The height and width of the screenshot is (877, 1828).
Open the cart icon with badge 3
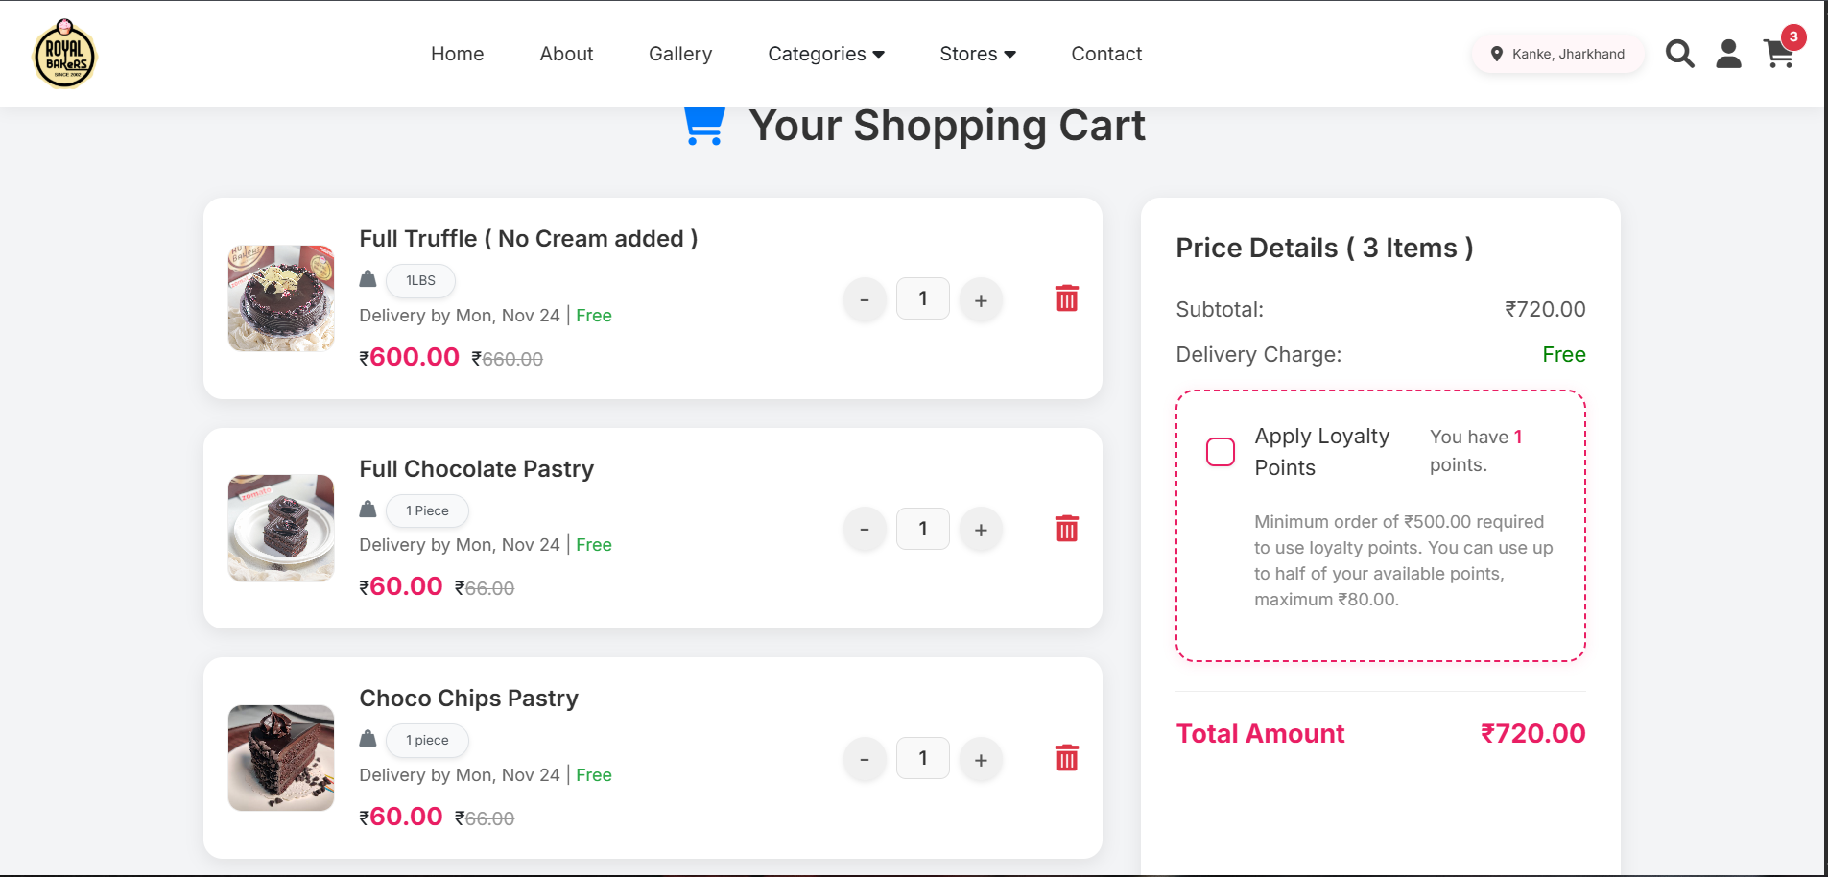pyautogui.click(x=1778, y=55)
